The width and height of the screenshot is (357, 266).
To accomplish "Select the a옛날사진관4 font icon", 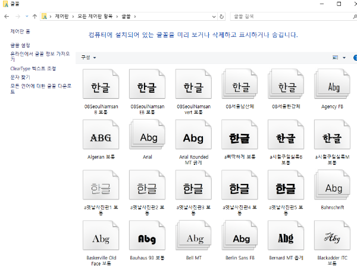I will point(240,185).
